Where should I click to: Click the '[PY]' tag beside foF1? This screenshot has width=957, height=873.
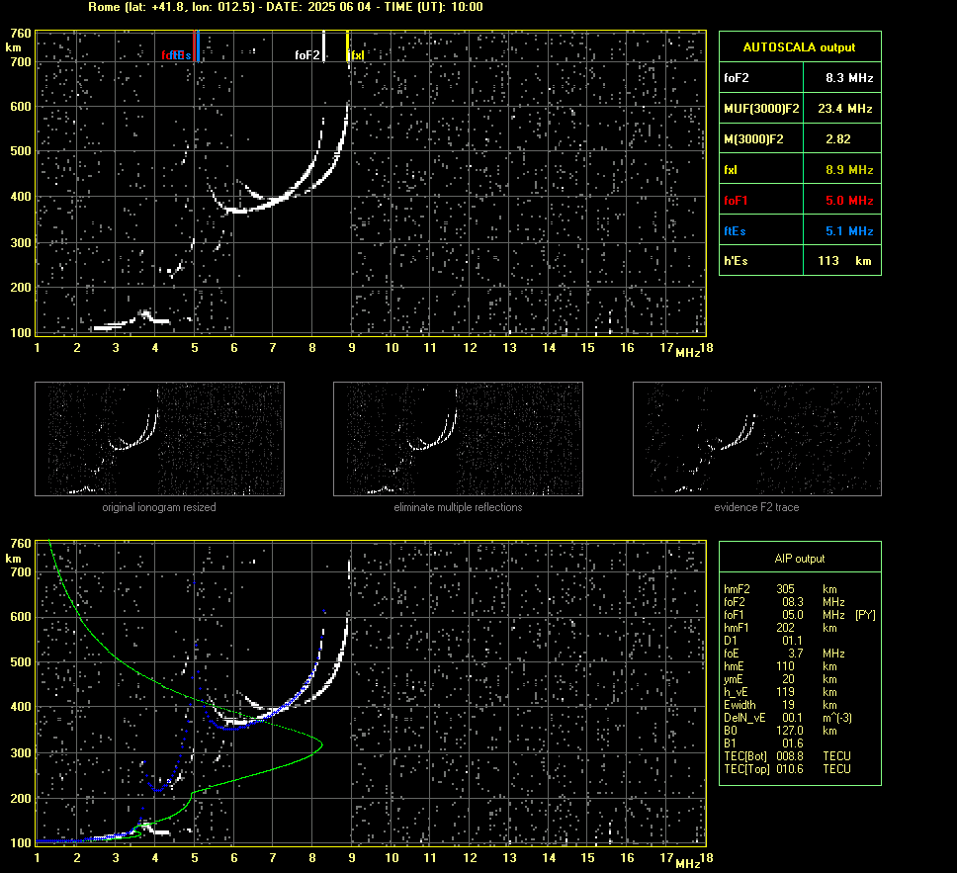coord(865,615)
